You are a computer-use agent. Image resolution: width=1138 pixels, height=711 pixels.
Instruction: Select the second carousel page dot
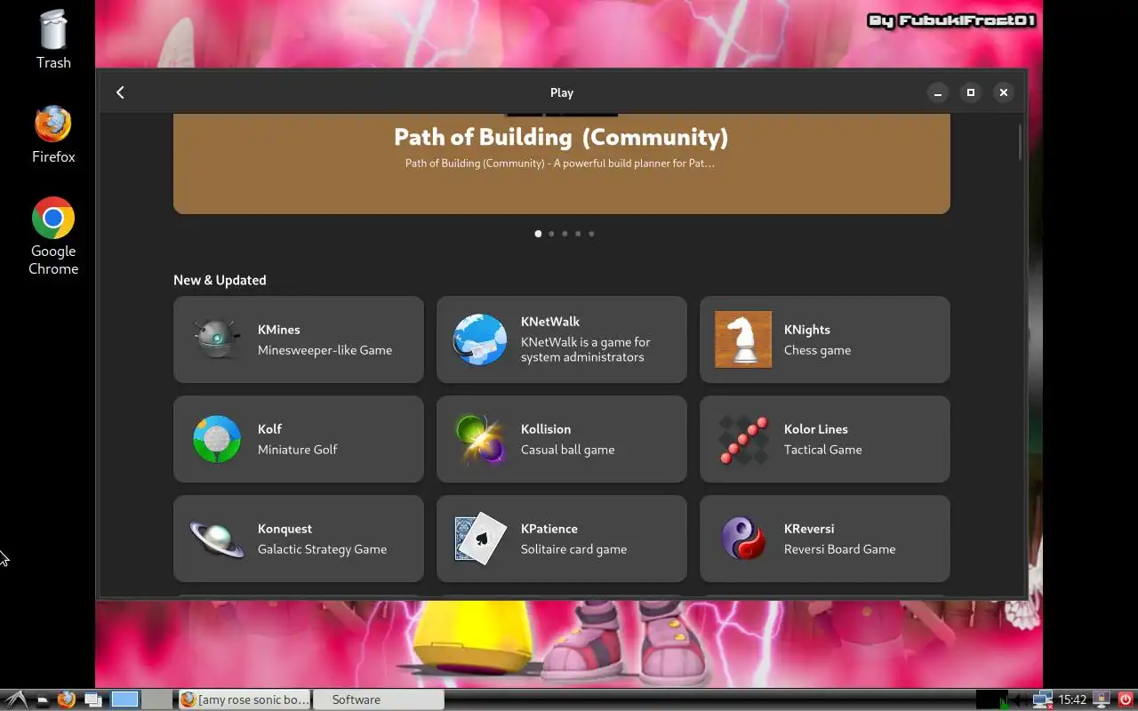click(x=551, y=234)
